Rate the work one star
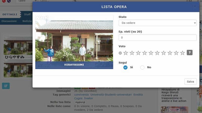The image size is (202, 113). (126, 53)
